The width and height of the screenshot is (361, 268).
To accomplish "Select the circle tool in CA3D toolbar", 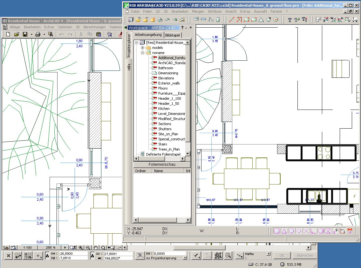I will pyautogui.click(x=276, y=20).
